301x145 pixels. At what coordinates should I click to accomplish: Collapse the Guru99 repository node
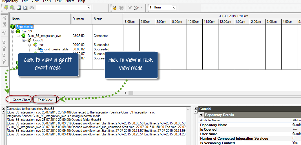click(12, 31)
